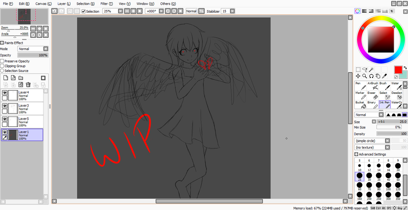Open the simple circle brush shape dropdown
Screen dimensions: 408x210
(372, 141)
